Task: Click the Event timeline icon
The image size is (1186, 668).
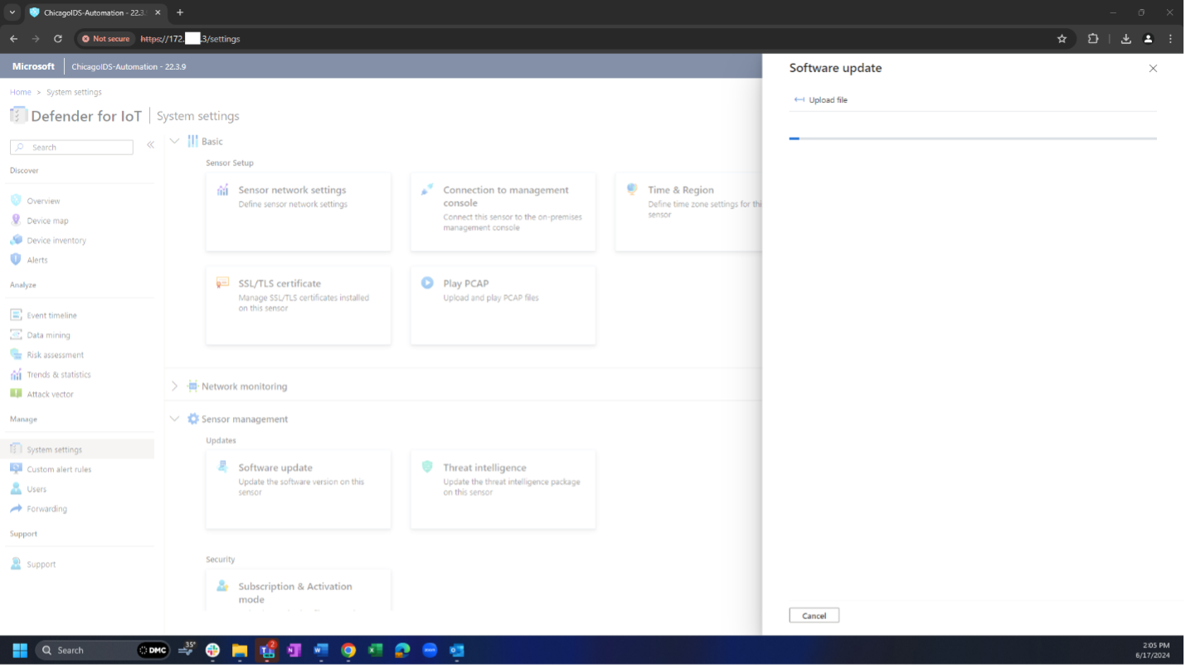Action: pyautogui.click(x=16, y=315)
